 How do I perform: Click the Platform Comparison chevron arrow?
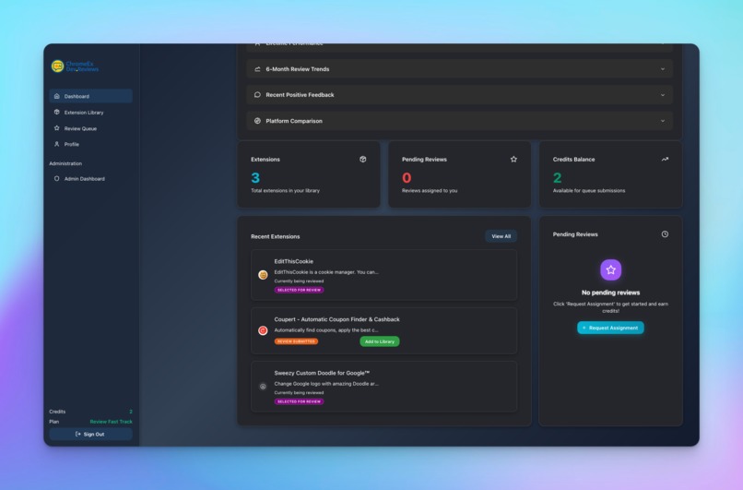663,121
